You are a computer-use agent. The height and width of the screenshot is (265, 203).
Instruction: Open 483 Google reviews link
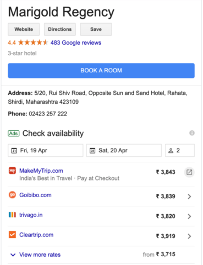click(x=76, y=43)
